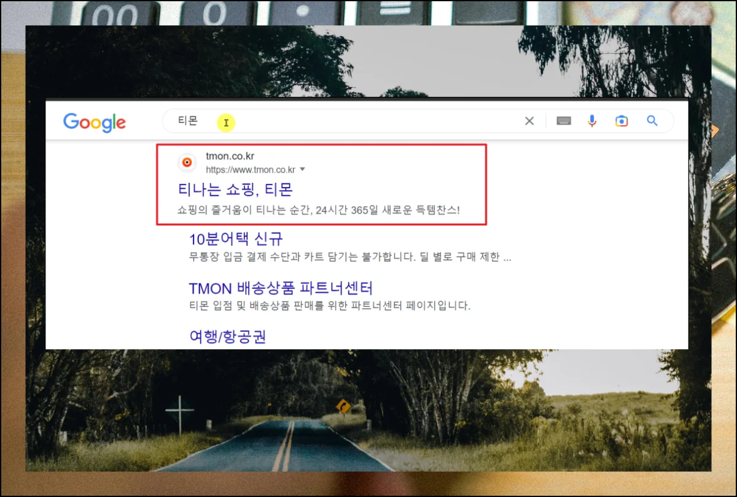This screenshot has width=737, height=497.
Task: Open the on-screen keyboard input tool
Action: click(x=564, y=121)
